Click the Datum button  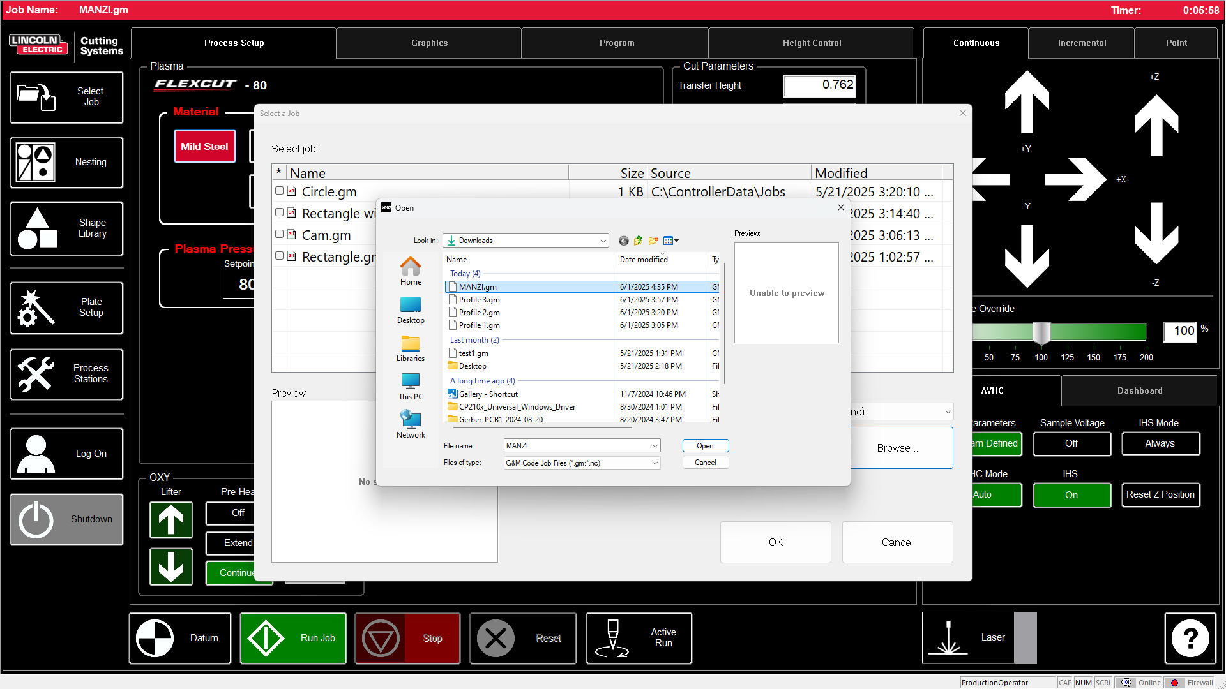(180, 638)
